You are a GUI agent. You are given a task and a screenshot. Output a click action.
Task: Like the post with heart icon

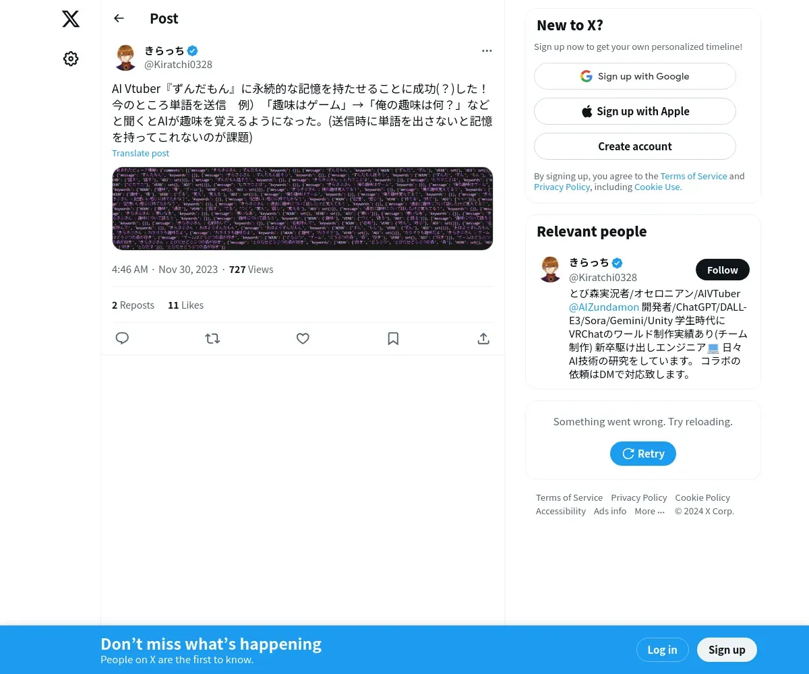(x=303, y=338)
